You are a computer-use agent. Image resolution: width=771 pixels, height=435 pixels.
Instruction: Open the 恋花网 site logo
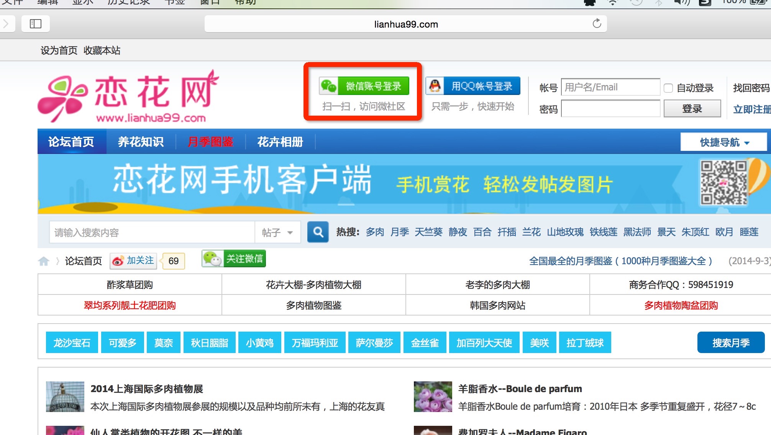pos(128,96)
